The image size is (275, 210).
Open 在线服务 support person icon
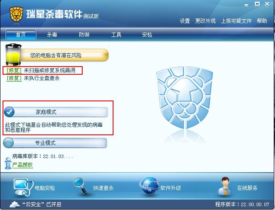225,186
